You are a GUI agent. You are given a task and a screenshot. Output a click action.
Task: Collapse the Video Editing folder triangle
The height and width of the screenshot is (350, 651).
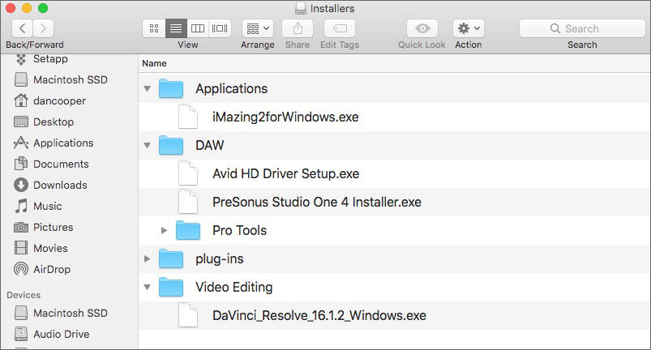147,287
